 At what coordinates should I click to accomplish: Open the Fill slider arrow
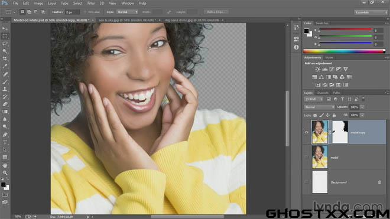click(x=362, y=115)
